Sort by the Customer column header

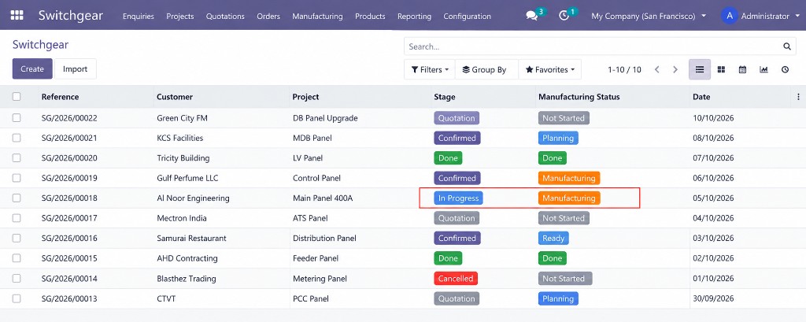pyautogui.click(x=175, y=97)
